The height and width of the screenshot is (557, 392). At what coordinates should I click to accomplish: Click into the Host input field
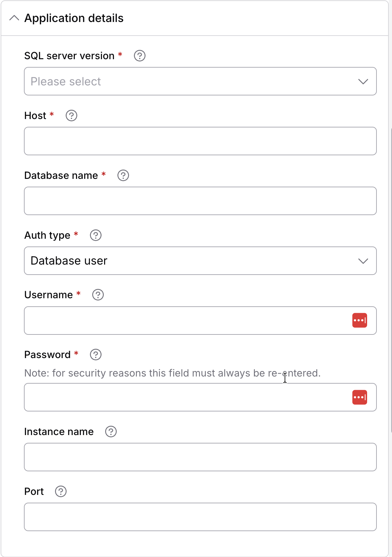[x=200, y=141]
